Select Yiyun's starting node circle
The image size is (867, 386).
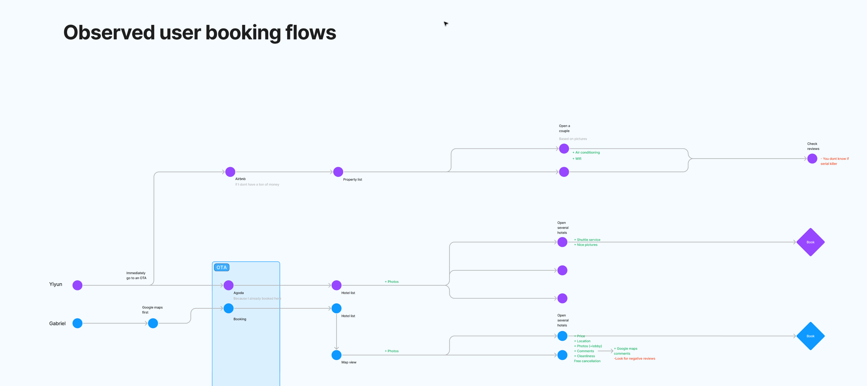click(78, 285)
